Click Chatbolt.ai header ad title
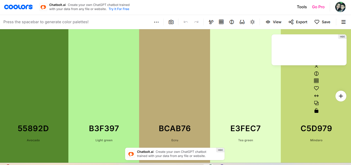This screenshot has height=165, width=351. pos(58,5)
